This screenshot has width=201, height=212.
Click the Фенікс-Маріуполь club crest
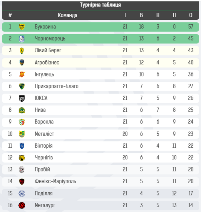pos(22,181)
